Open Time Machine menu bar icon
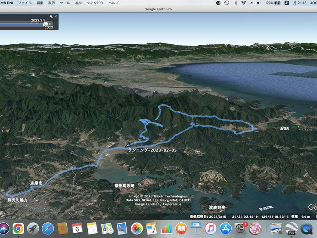 coord(227,3)
